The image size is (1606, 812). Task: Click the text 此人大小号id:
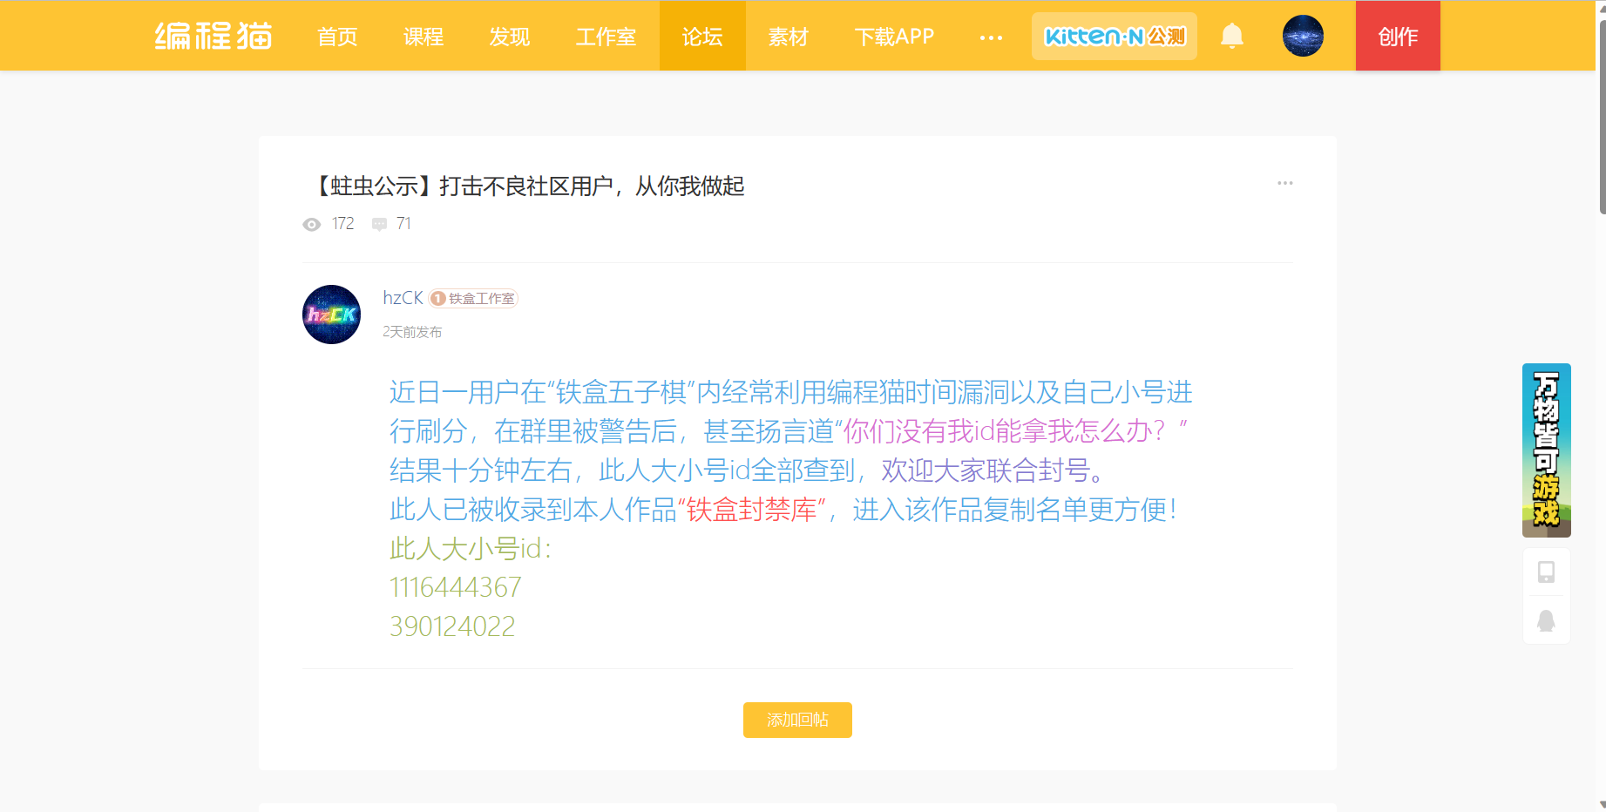(471, 549)
